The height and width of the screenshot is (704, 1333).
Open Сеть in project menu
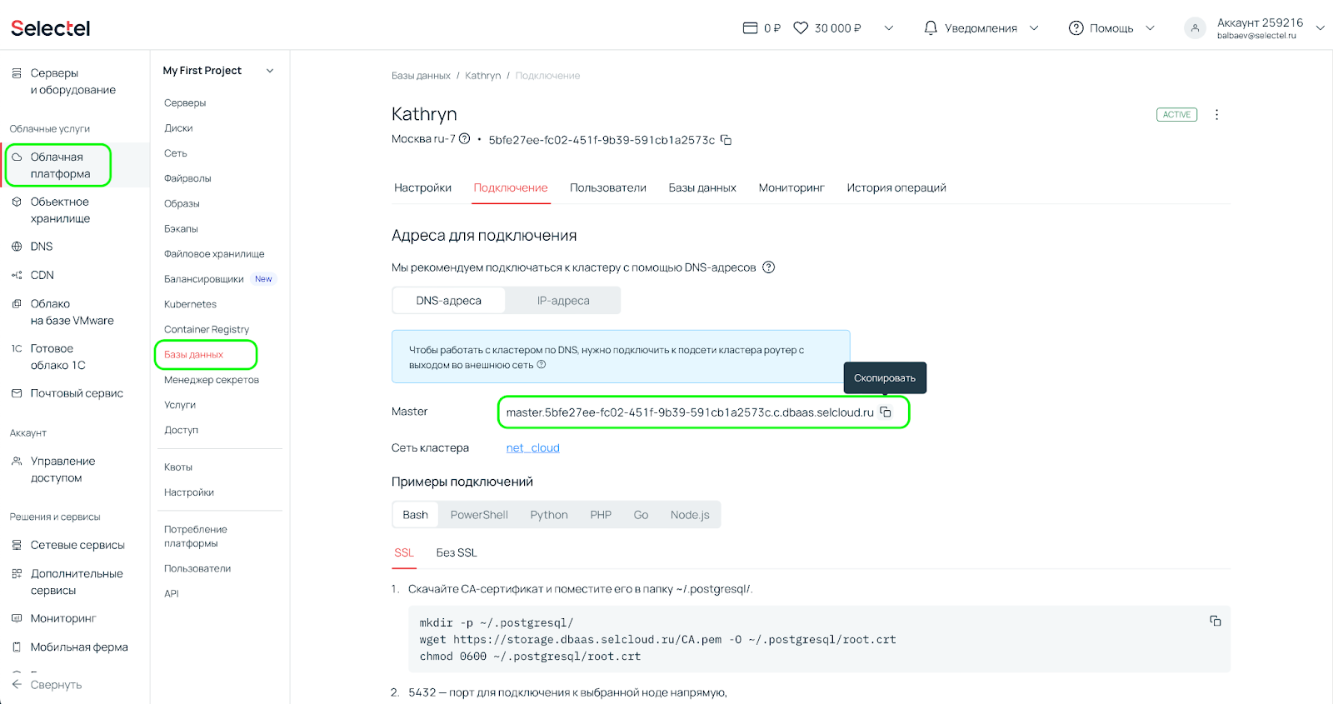pyautogui.click(x=176, y=153)
